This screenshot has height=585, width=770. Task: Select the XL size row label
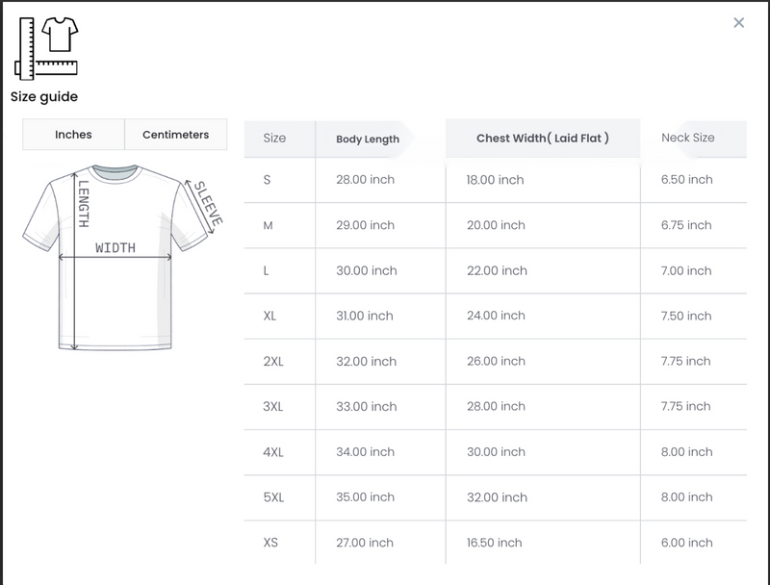[269, 317]
